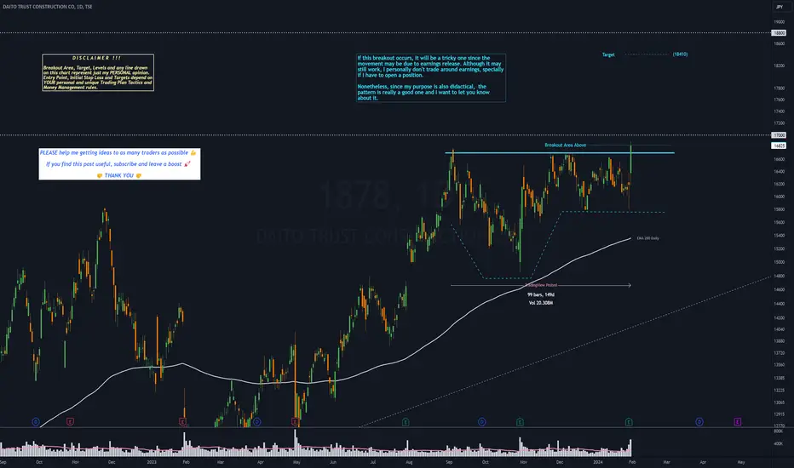
Task: Click the blue D dividend marker near Oct 2022
Action: click(x=36, y=421)
